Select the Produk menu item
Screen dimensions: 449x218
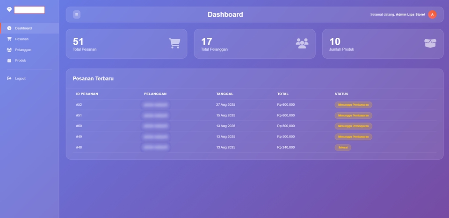tap(29, 61)
